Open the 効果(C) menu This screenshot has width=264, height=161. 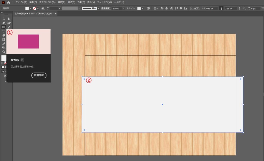click(81, 2)
